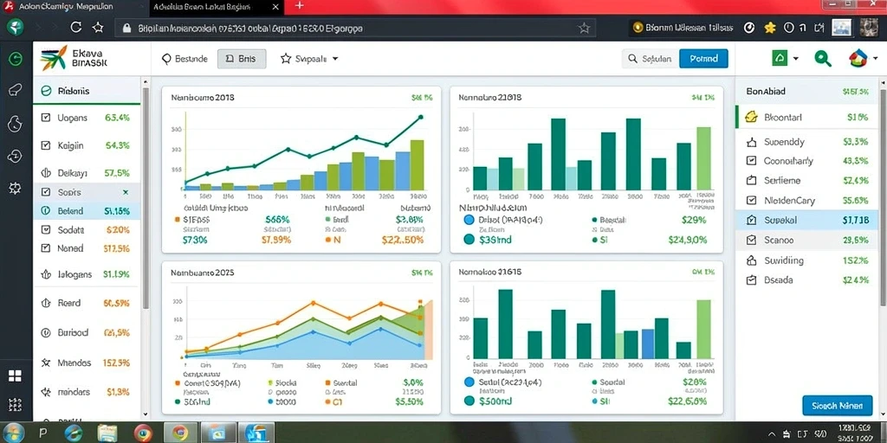Select the Bnis tab
887x443 pixels.
pos(242,58)
